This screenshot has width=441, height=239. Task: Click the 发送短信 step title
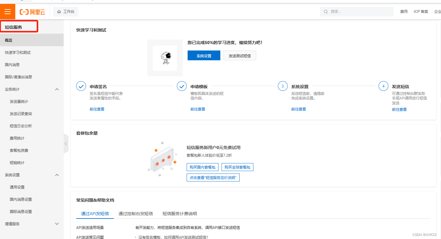pyautogui.click(x=401, y=87)
